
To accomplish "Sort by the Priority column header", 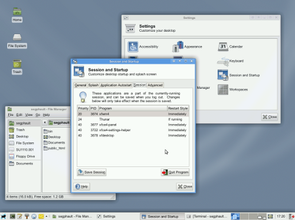I will [83, 108].
